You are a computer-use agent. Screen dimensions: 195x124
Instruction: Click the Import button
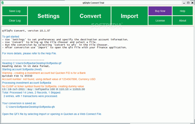[x=129, y=16]
